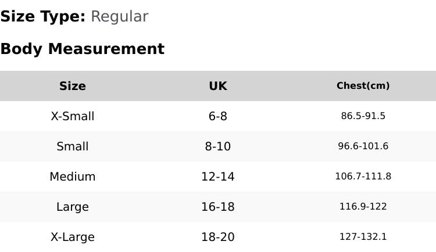Click chest value 116.9-122
436x252 pixels.
[x=363, y=207]
